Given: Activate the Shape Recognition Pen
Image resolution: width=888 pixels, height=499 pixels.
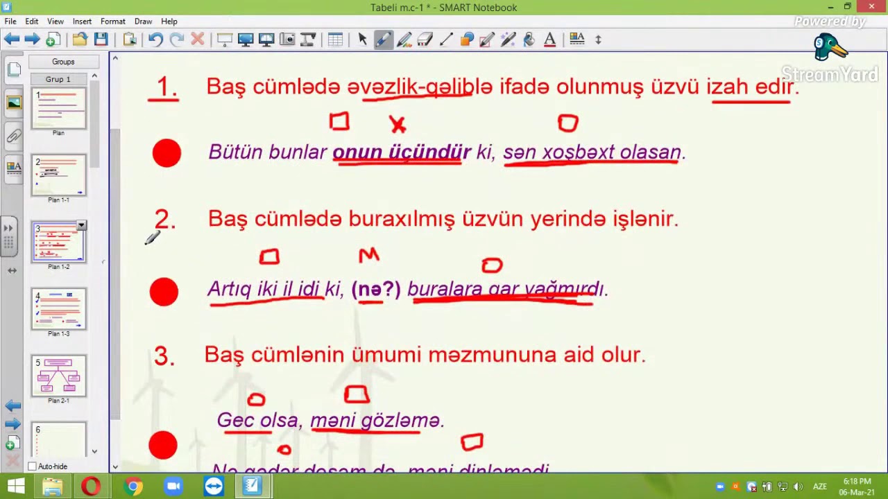Looking at the screenshot, I should coord(487,40).
